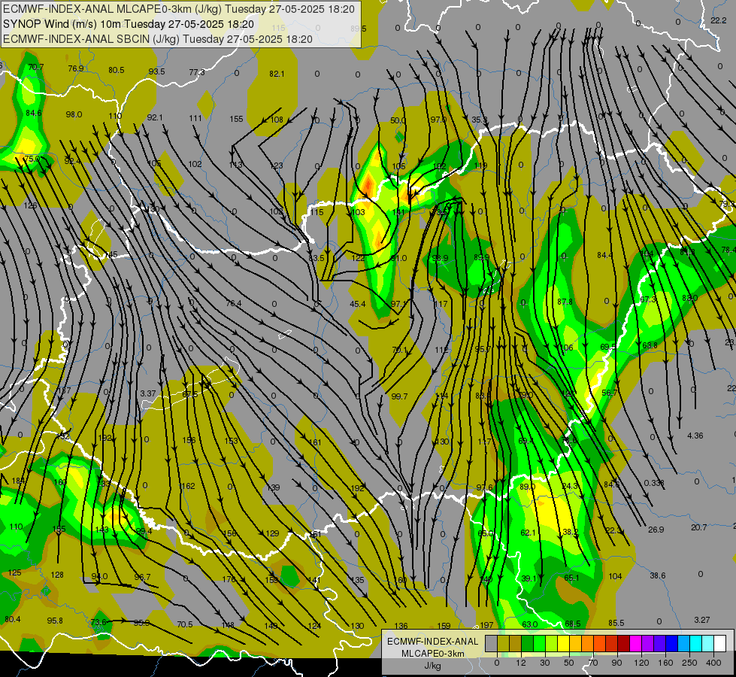This screenshot has height=677, width=736.
Task: Select the 120 tick label on the legend
Action: [x=641, y=663]
